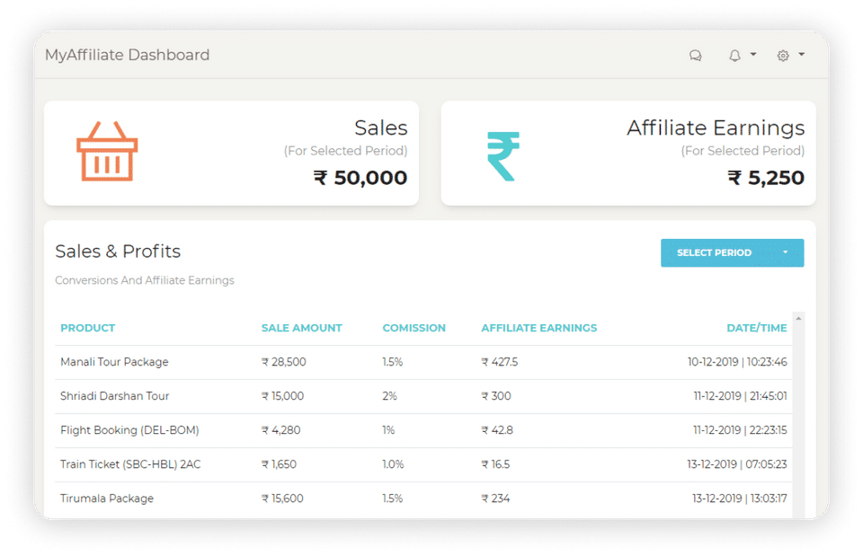Screen dimensions: 863x556
Task: Select the Manali Tour Package row
Action: pyautogui.click(x=114, y=362)
